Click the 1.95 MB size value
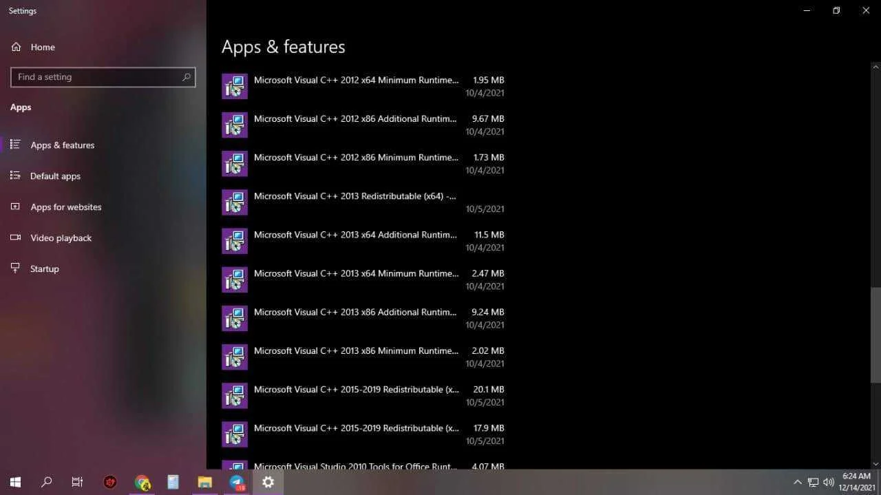 [489, 80]
